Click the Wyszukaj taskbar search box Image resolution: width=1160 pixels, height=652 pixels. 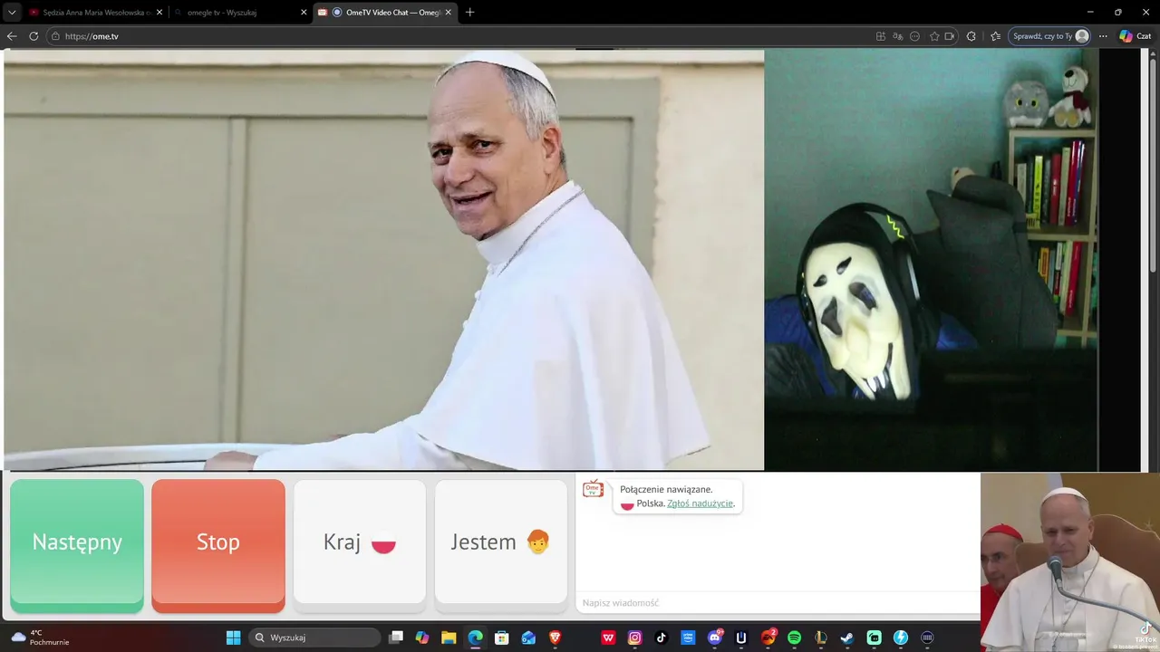(314, 638)
